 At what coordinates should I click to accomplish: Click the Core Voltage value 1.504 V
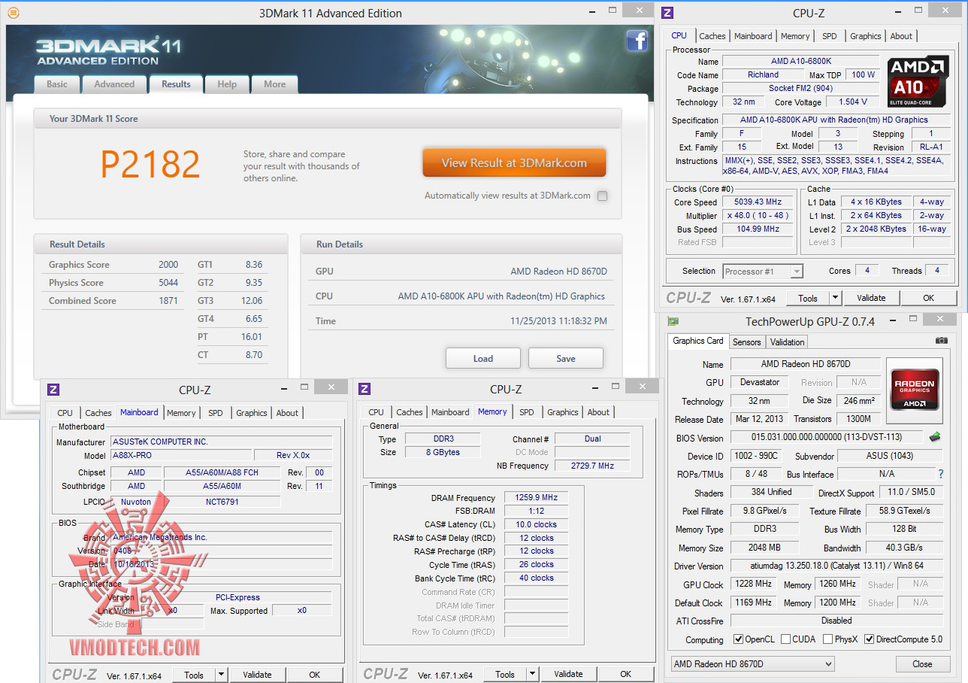[854, 102]
